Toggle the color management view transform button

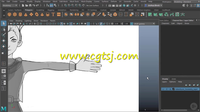(131, 24)
